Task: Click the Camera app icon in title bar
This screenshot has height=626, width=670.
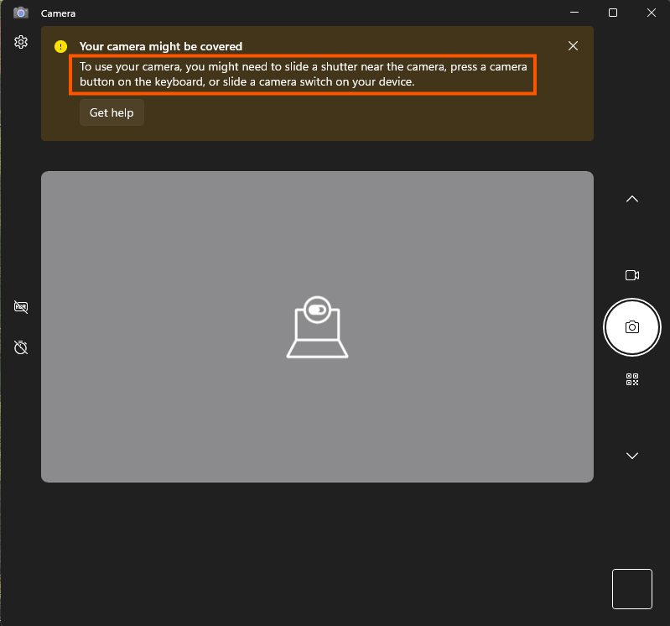Action: (x=20, y=13)
